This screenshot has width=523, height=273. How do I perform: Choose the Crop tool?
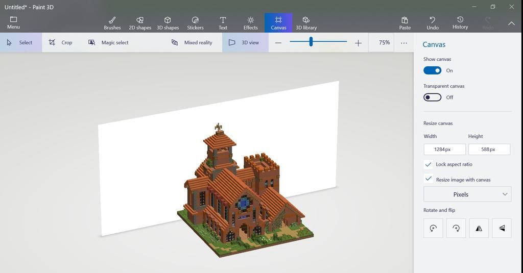[60, 42]
